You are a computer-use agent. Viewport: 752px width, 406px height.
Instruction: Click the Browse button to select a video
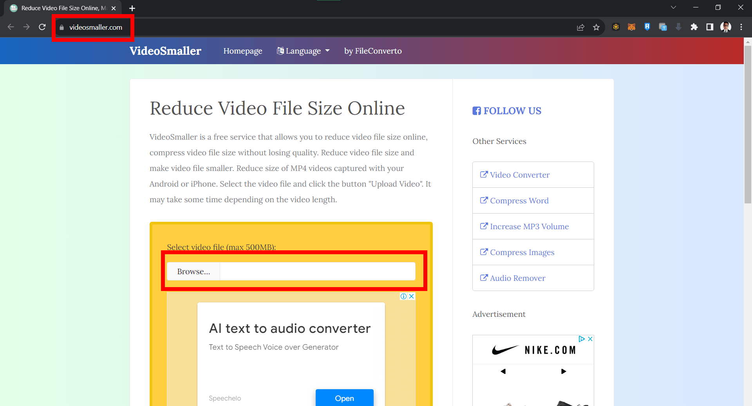click(x=193, y=271)
